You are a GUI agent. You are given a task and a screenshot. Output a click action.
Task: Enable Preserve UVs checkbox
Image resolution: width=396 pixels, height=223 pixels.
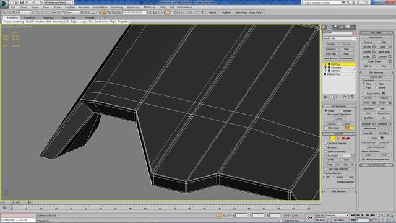[364, 94]
